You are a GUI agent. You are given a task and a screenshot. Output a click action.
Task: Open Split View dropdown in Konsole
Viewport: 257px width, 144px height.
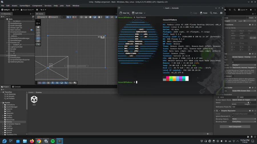[144, 13]
